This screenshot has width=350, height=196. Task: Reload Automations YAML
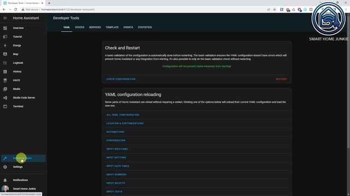pos(115,132)
